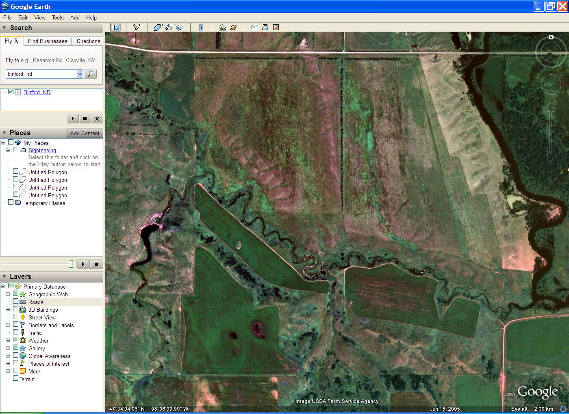Open the Ruler measuring tool
The image size is (569, 414).
tap(201, 27)
